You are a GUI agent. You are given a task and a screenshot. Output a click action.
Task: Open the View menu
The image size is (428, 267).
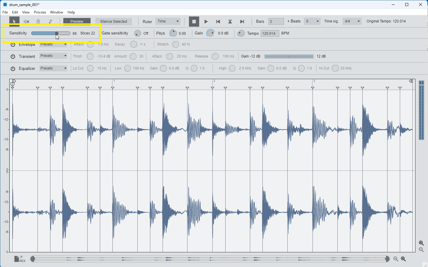tap(26, 12)
